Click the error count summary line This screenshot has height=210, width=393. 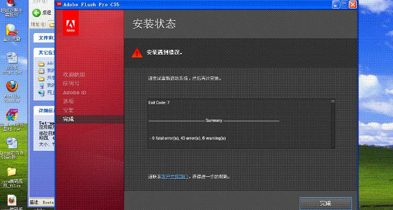[x=188, y=138]
